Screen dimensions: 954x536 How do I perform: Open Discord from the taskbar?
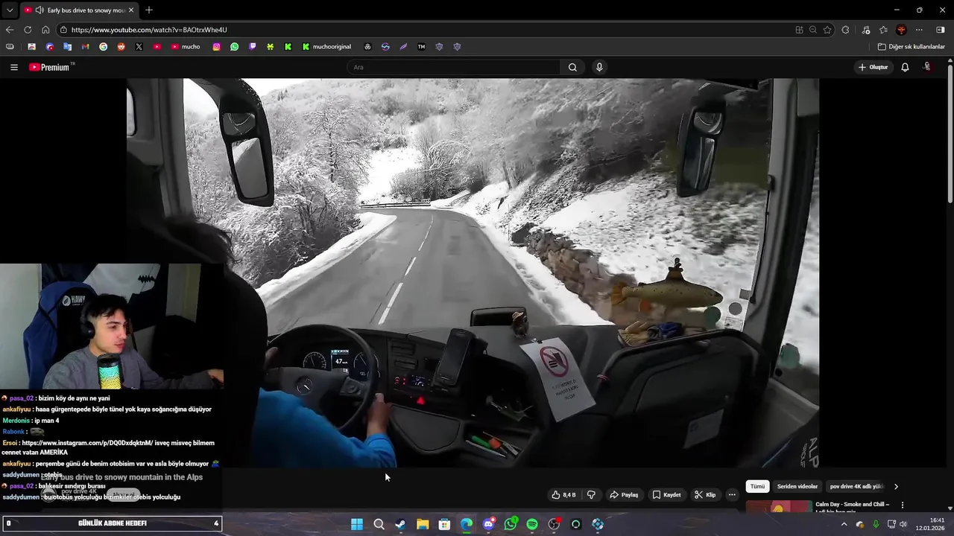tap(488, 524)
